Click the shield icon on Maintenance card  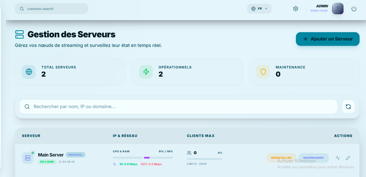(263, 72)
